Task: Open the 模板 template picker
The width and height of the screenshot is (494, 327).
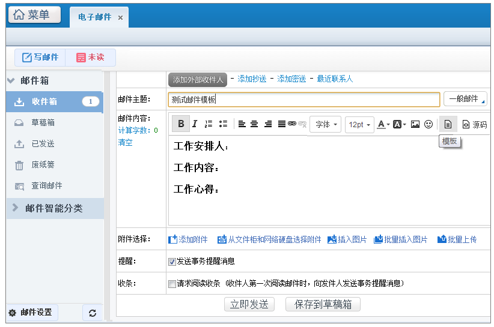Action: point(448,124)
